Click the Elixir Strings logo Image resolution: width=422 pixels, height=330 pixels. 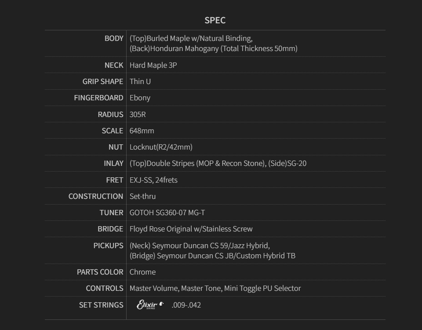click(150, 304)
